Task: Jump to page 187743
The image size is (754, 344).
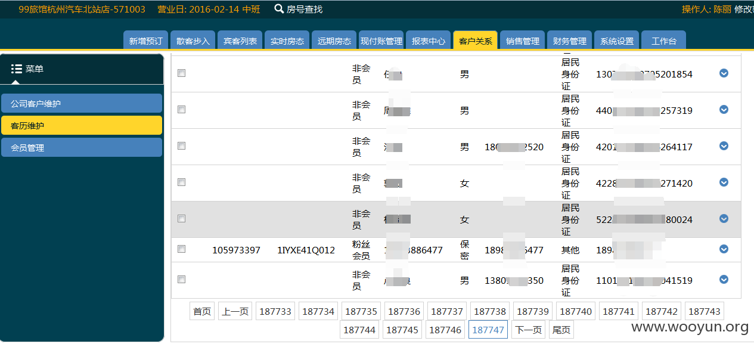Action: (x=705, y=311)
